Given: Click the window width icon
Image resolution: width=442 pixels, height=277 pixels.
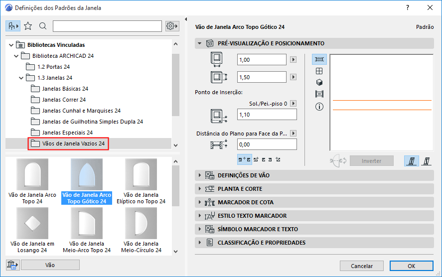Looking at the screenshot, I should coord(216,59).
